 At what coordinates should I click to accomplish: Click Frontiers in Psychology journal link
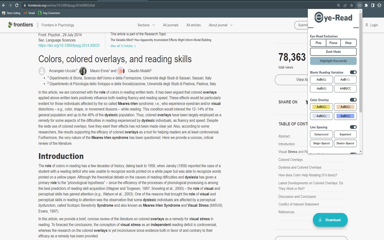[x=58, y=25]
